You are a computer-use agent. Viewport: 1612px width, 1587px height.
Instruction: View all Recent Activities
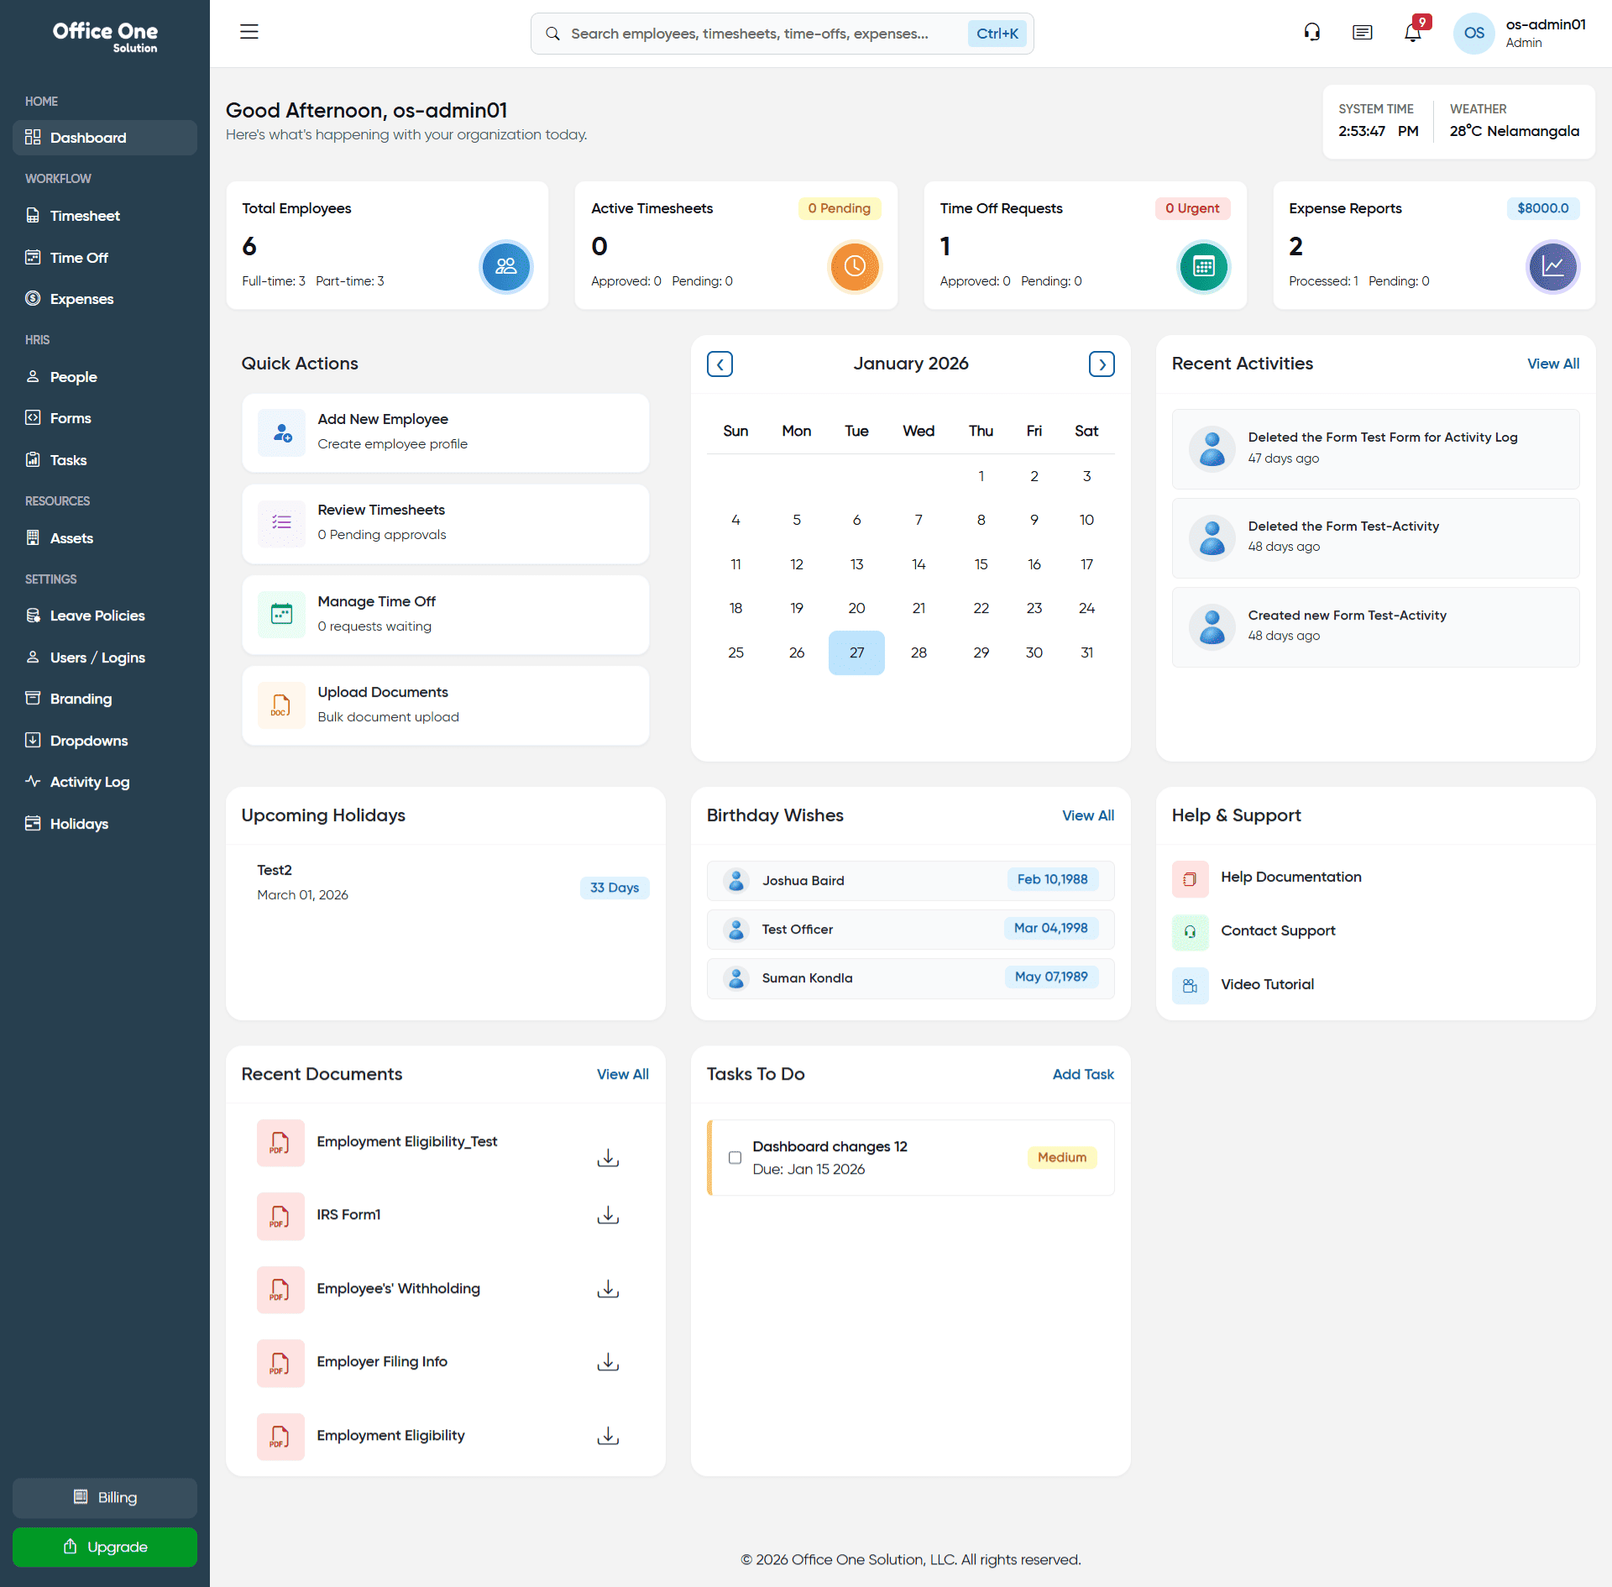point(1552,364)
